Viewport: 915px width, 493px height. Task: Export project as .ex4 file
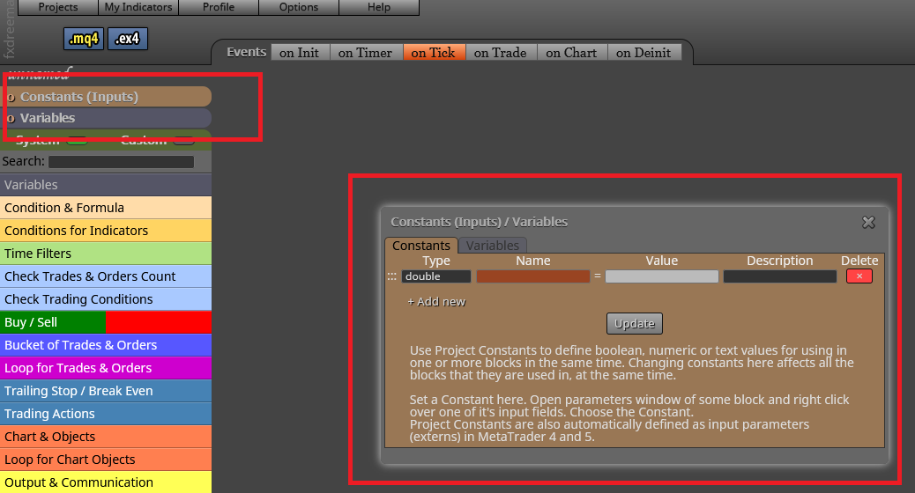(127, 39)
